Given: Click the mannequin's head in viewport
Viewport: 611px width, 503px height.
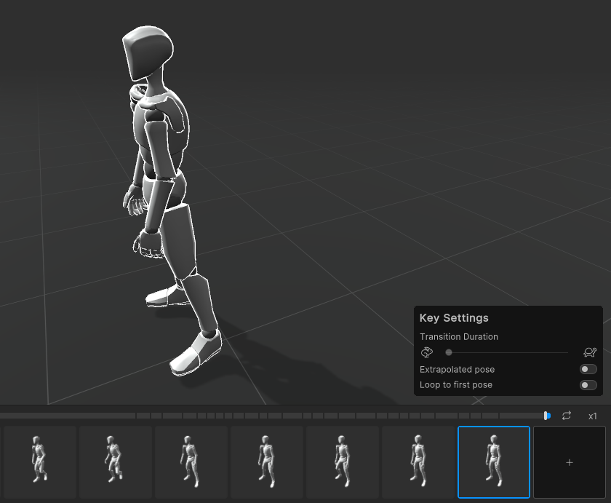Looking at the screenshot, I should pyautogui.click(x=148, y=52).
